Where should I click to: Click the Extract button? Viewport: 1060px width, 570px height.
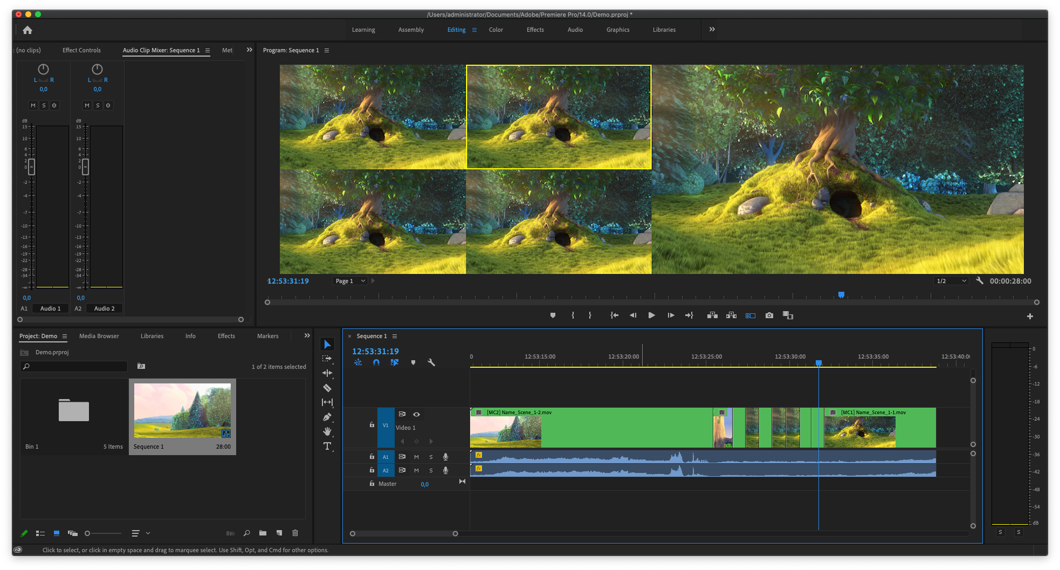[x=731, y=315]
